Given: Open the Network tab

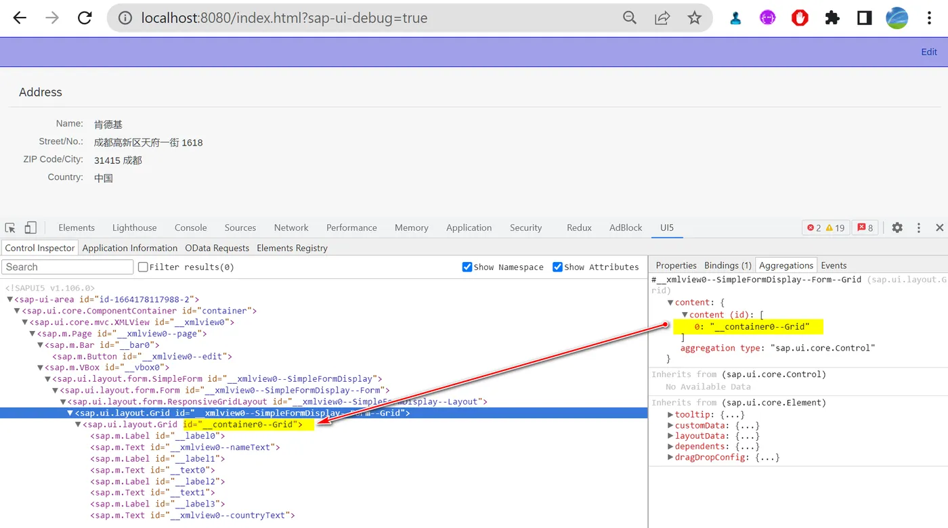Looking at the screenshot, I should [x=291, y=227].
